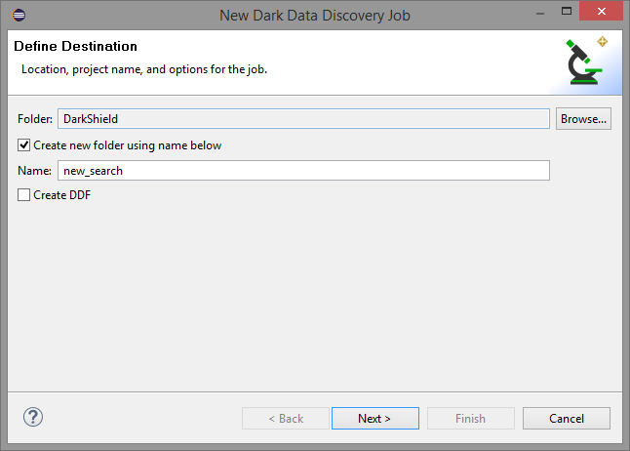Click the greyed-out < Back button

click(286, 419)
